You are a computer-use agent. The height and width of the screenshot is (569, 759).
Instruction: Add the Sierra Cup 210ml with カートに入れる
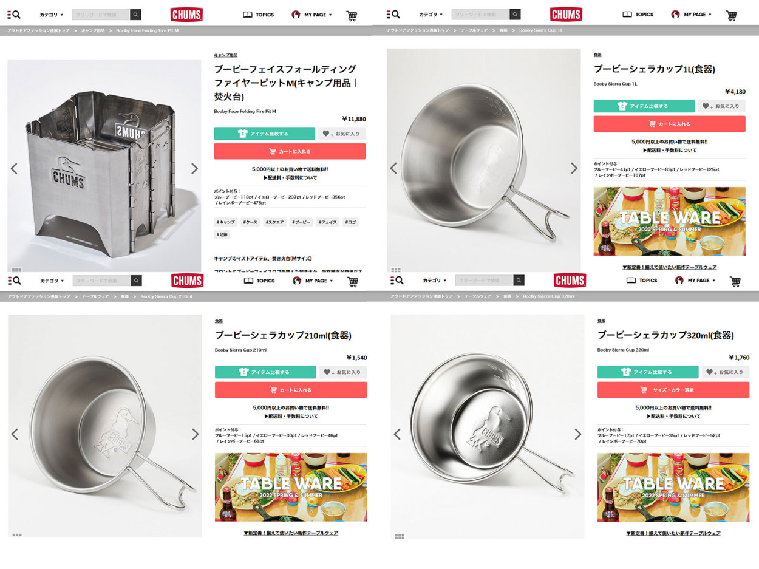pyautogui.click(x=291, y=390)
